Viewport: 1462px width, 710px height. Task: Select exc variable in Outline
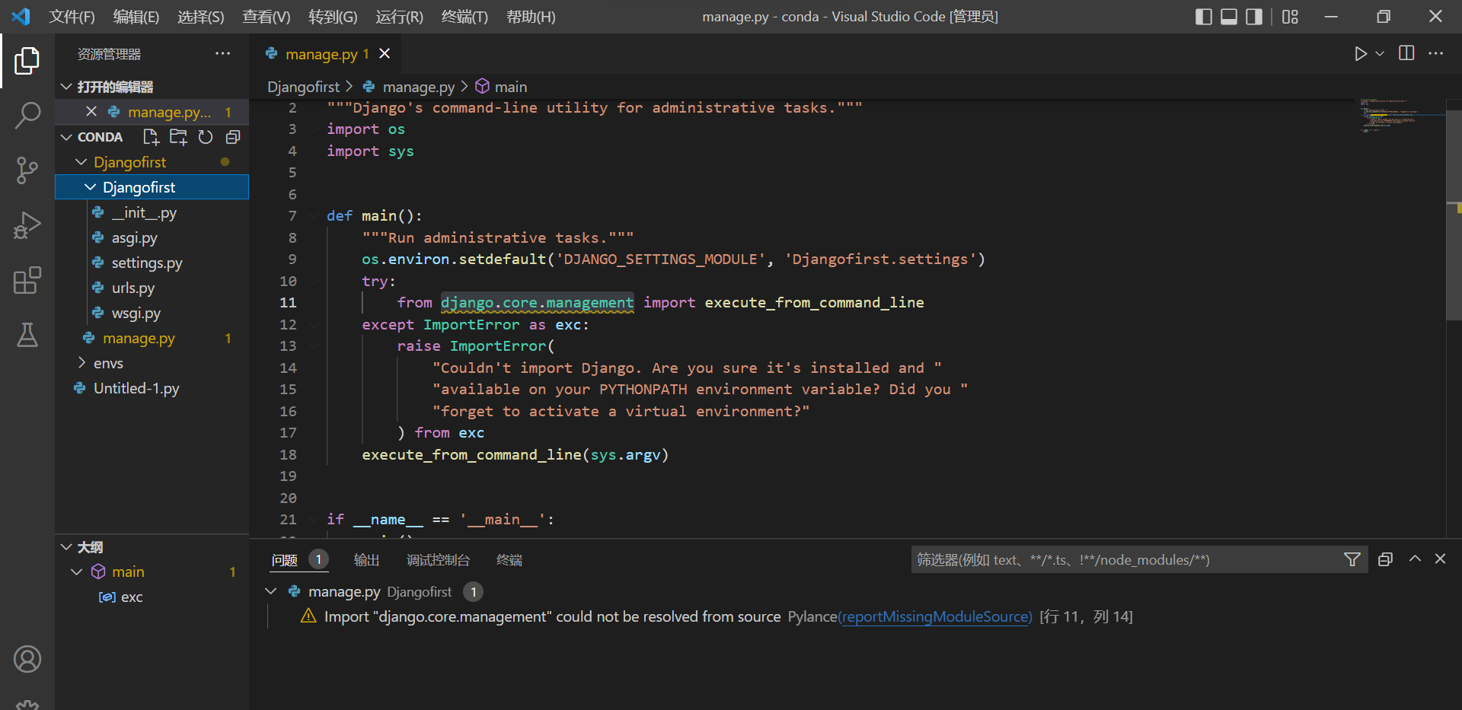132,597
